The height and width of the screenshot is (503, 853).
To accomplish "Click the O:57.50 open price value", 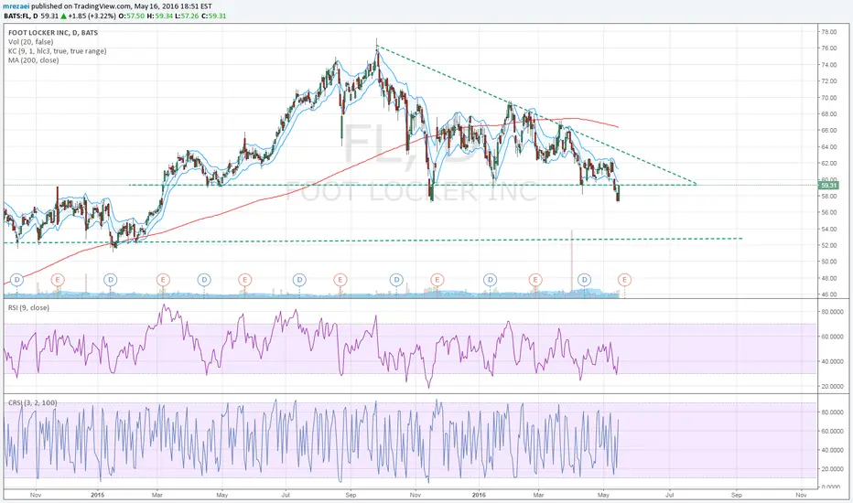I will click(x=133, y=16).
